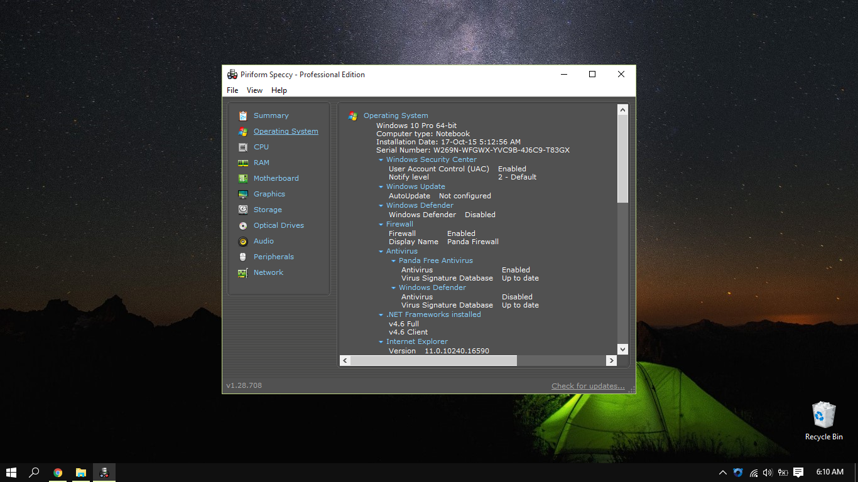The image size is (858, 482).
Task: Collapse the Firewall section
Action: pyautogui.click(x=381, y=225)
